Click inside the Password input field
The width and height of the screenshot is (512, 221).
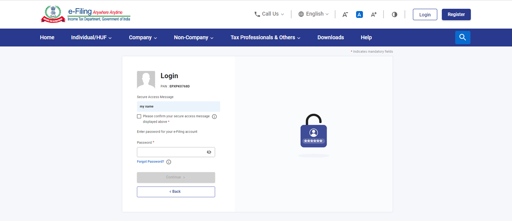(172, 152)
